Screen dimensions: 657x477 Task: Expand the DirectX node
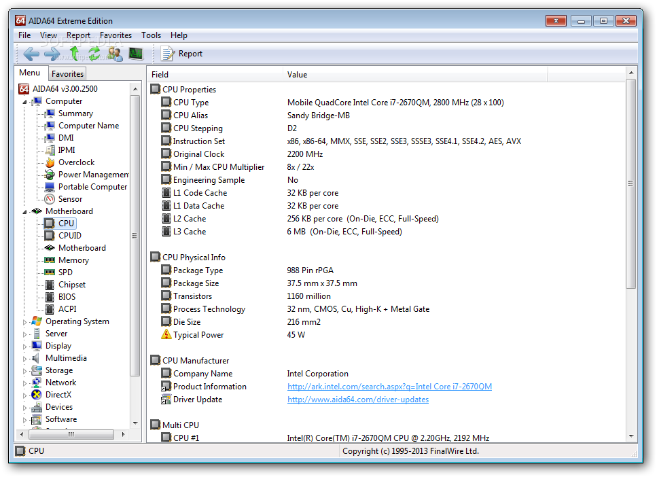(x=24, y=395)
